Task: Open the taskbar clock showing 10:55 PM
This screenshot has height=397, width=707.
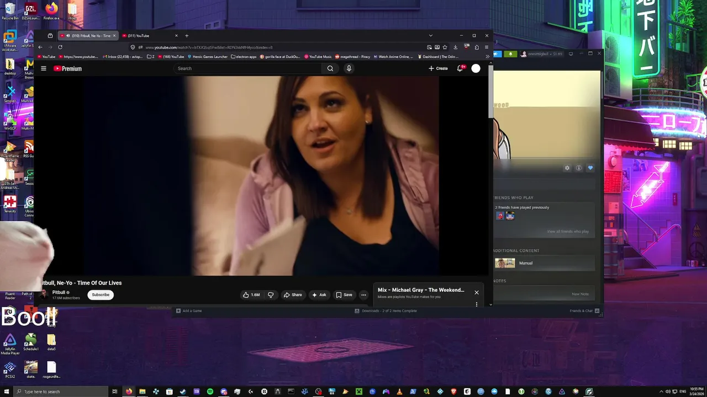Action: 697,391
